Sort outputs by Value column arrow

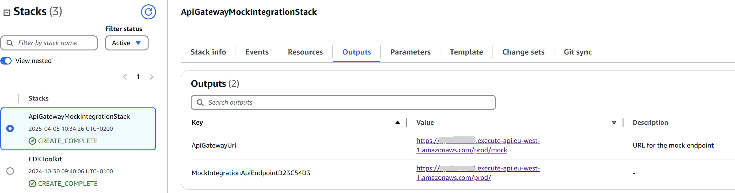[x=614, y=123]
